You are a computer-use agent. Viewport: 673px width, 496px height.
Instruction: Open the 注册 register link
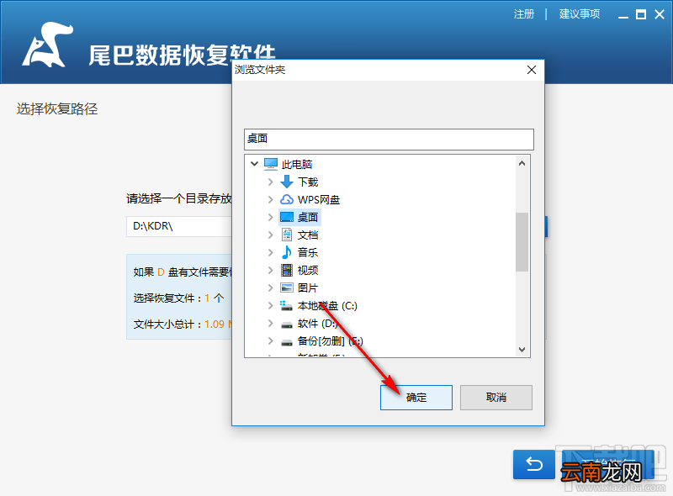[524, 14]
